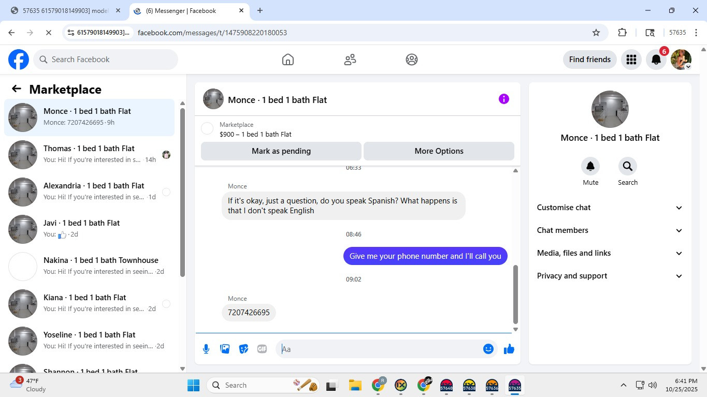The height and width of the screenshot is (397, 707).
Task: Open the Home feed icon
Action: pos(288,60)
